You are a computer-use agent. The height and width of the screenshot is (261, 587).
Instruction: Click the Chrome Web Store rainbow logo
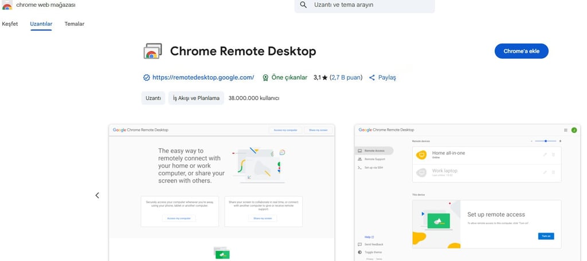pyautogui.click(x=7, y=5)
